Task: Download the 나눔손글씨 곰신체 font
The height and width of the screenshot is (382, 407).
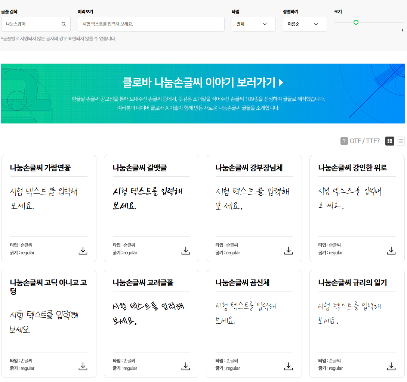Action: pyautogui.click(x=288, y=366)
